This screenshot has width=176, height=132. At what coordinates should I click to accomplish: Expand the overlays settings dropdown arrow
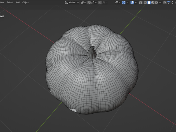pyautogui.click(x=136, y=3)
